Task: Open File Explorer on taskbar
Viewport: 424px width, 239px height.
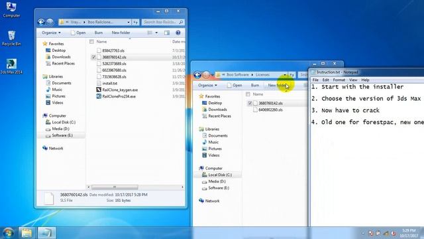Action: (26, 233)
